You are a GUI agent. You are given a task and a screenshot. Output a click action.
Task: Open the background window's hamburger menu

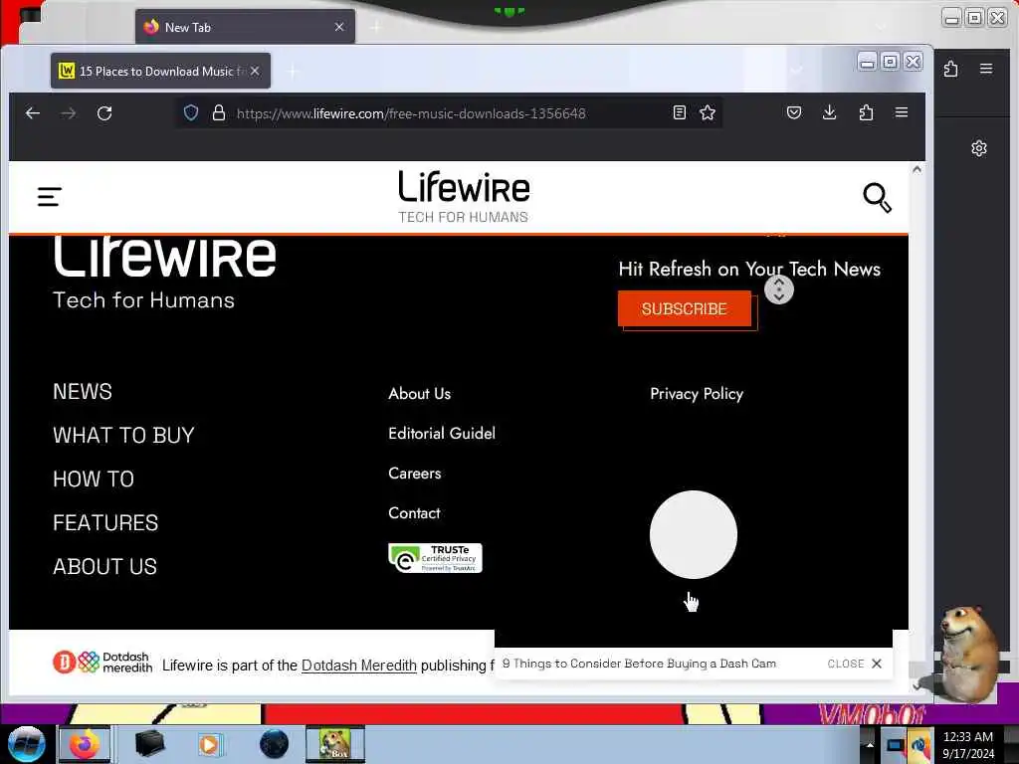(x=986, y=69)
